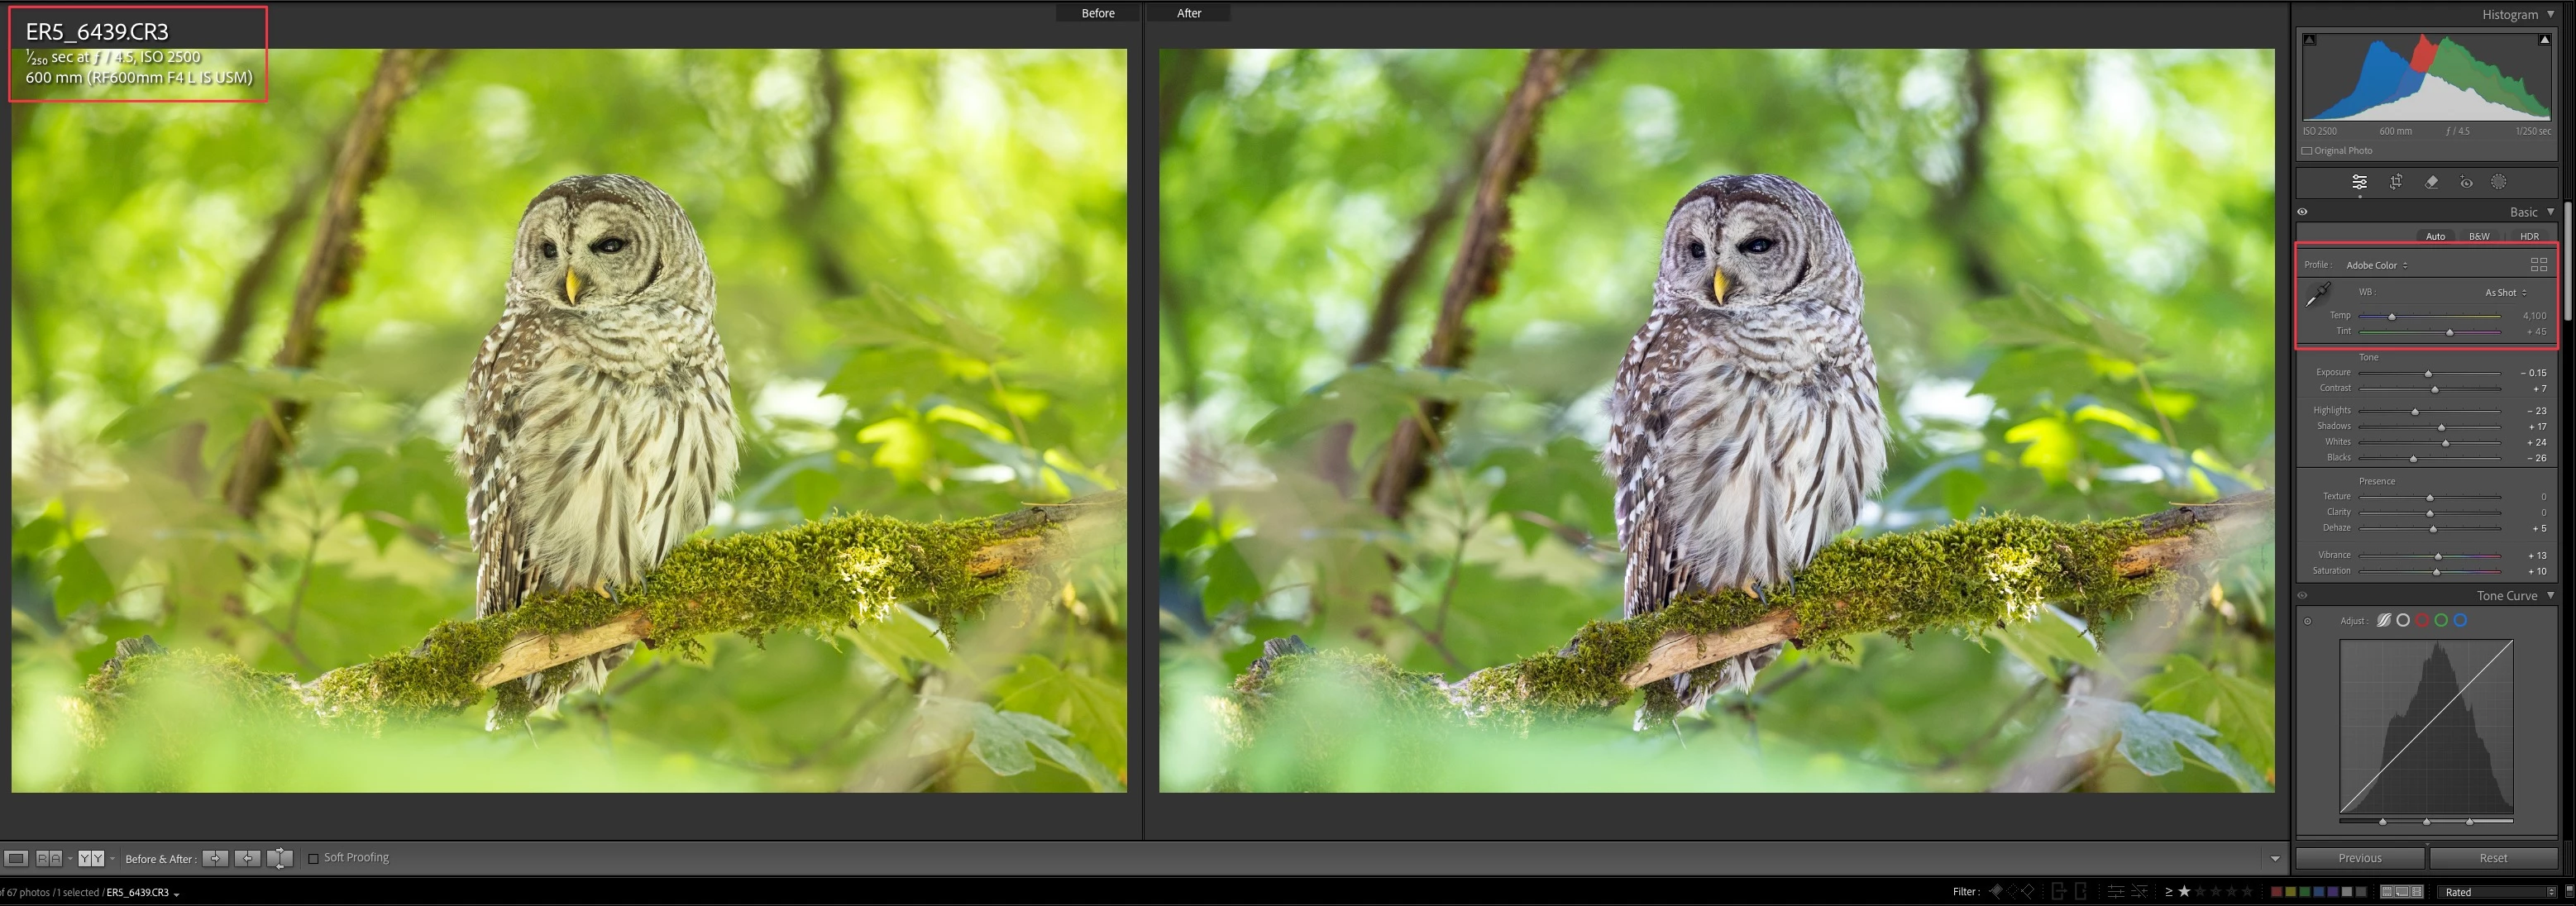
Task: Toggle the Original Photo checkbox
Action: (x=2307, y=151)
